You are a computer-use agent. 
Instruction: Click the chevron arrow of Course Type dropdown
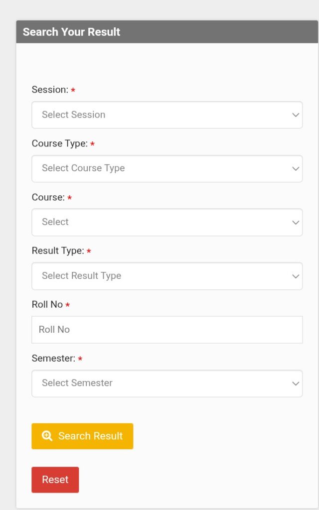click(296, 169)
